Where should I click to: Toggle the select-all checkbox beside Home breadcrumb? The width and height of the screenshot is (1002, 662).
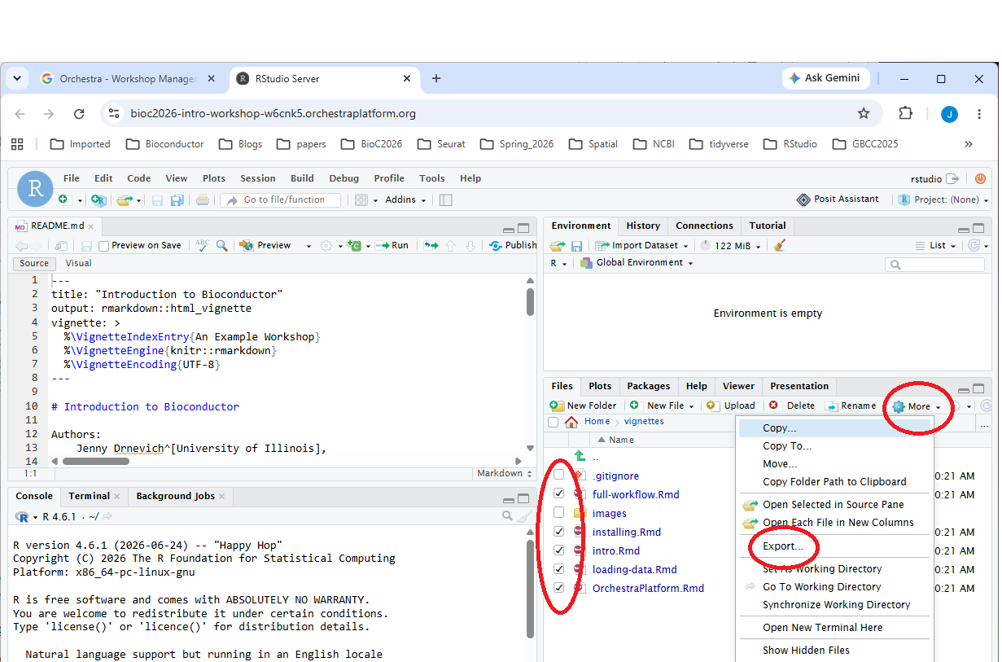tap(554, 422)
